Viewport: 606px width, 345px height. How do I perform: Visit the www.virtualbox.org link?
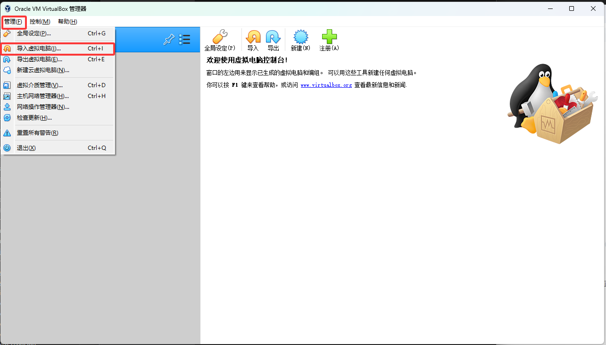326,85
